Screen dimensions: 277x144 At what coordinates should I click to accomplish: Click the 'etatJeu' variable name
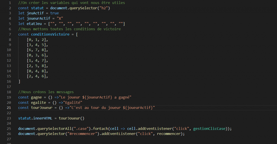[34, 24]
